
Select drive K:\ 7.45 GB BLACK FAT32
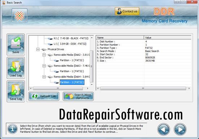[71, 38]
